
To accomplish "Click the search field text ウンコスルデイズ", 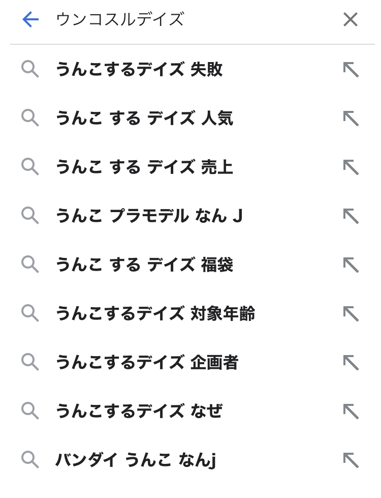I will click(x=120, y=20).
